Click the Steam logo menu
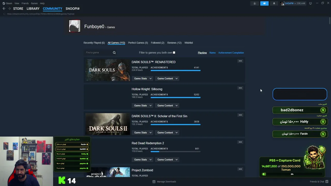 7,3
